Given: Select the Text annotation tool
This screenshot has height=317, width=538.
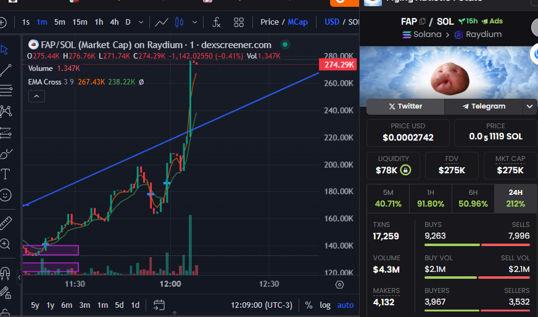Looking at the screenshot, I should coord(6,175).
